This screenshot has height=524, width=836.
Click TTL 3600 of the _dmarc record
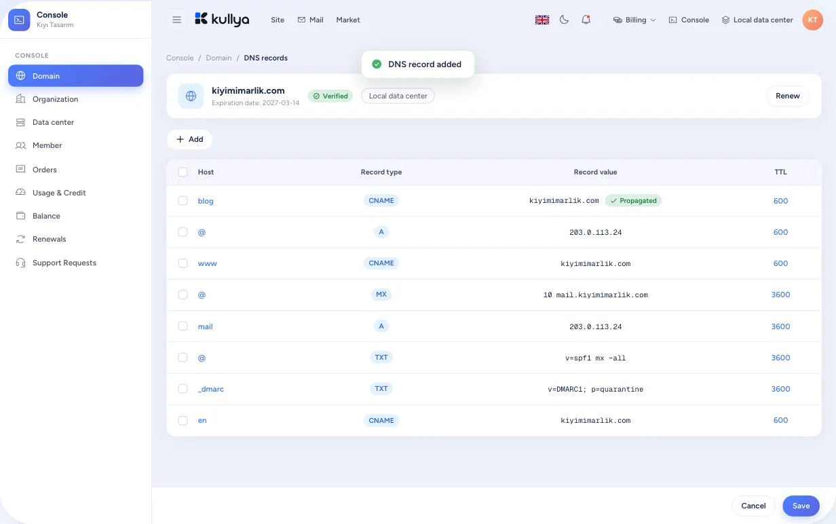point(780,389)
